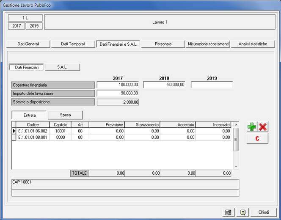Click the 2018 field showing 50.000,00
Viewport: 281px width, 220px height.
tap(164, 85)
